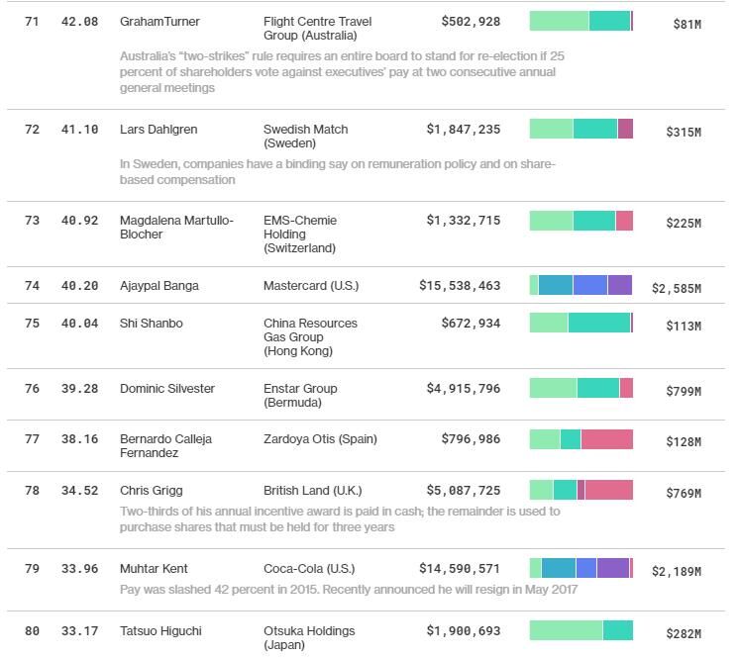Viewport: 738px width, 657px height.
Task: Click Chris Grigg's incentive award note
Action: coord(340,519)
